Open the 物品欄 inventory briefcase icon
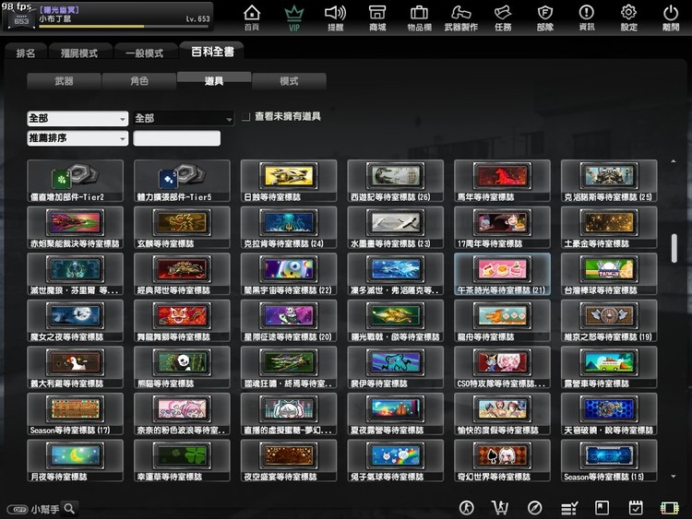Image resolution: width=692 pixels, height=519 pixels. [419, 18]
